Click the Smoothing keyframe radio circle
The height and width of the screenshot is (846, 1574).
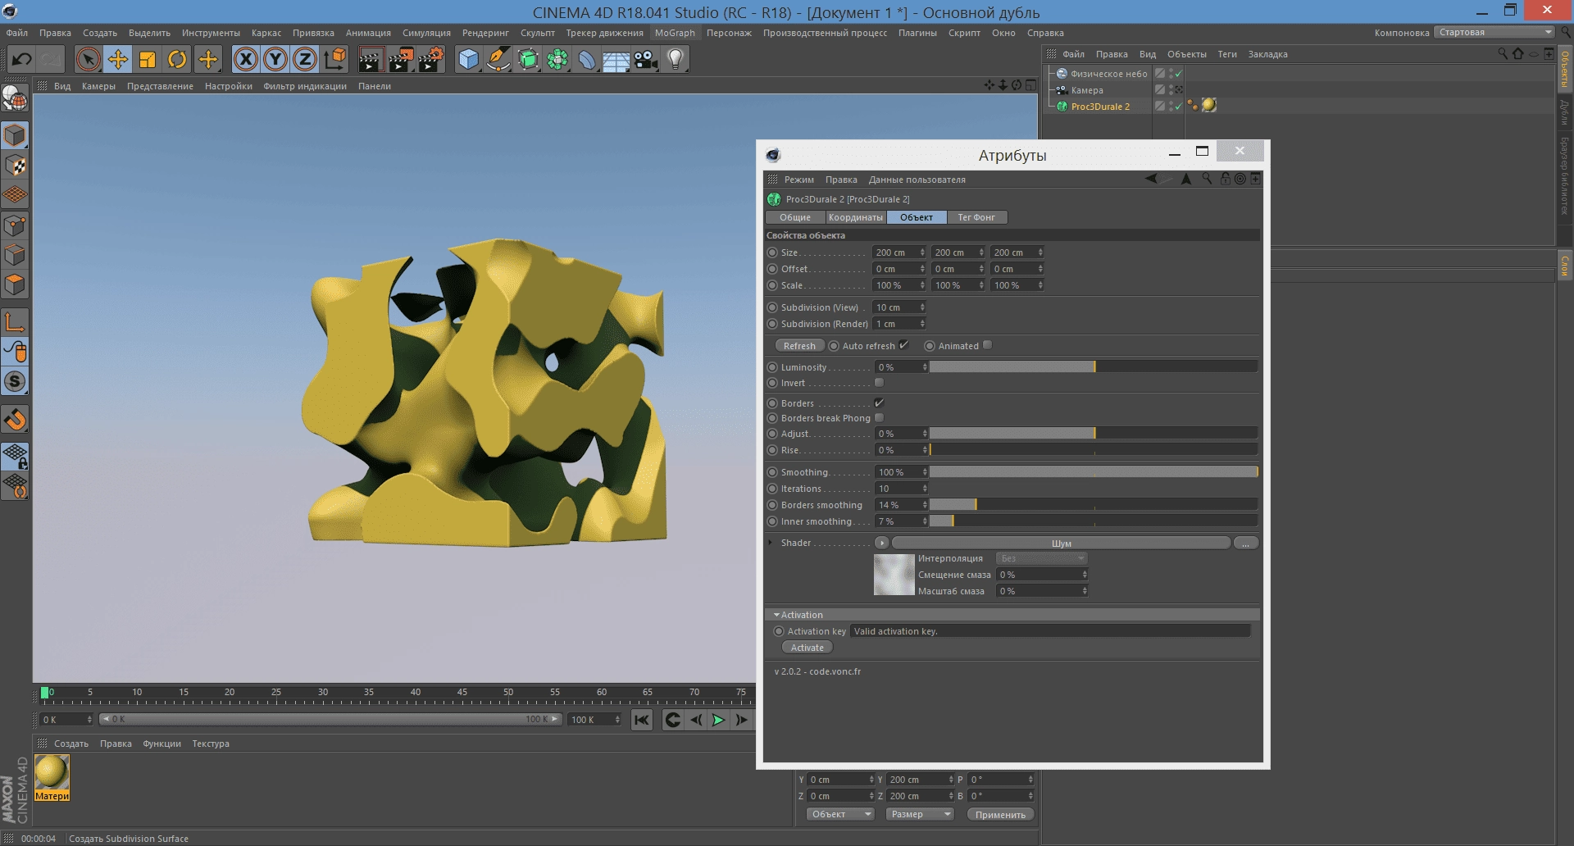[772, 472]
